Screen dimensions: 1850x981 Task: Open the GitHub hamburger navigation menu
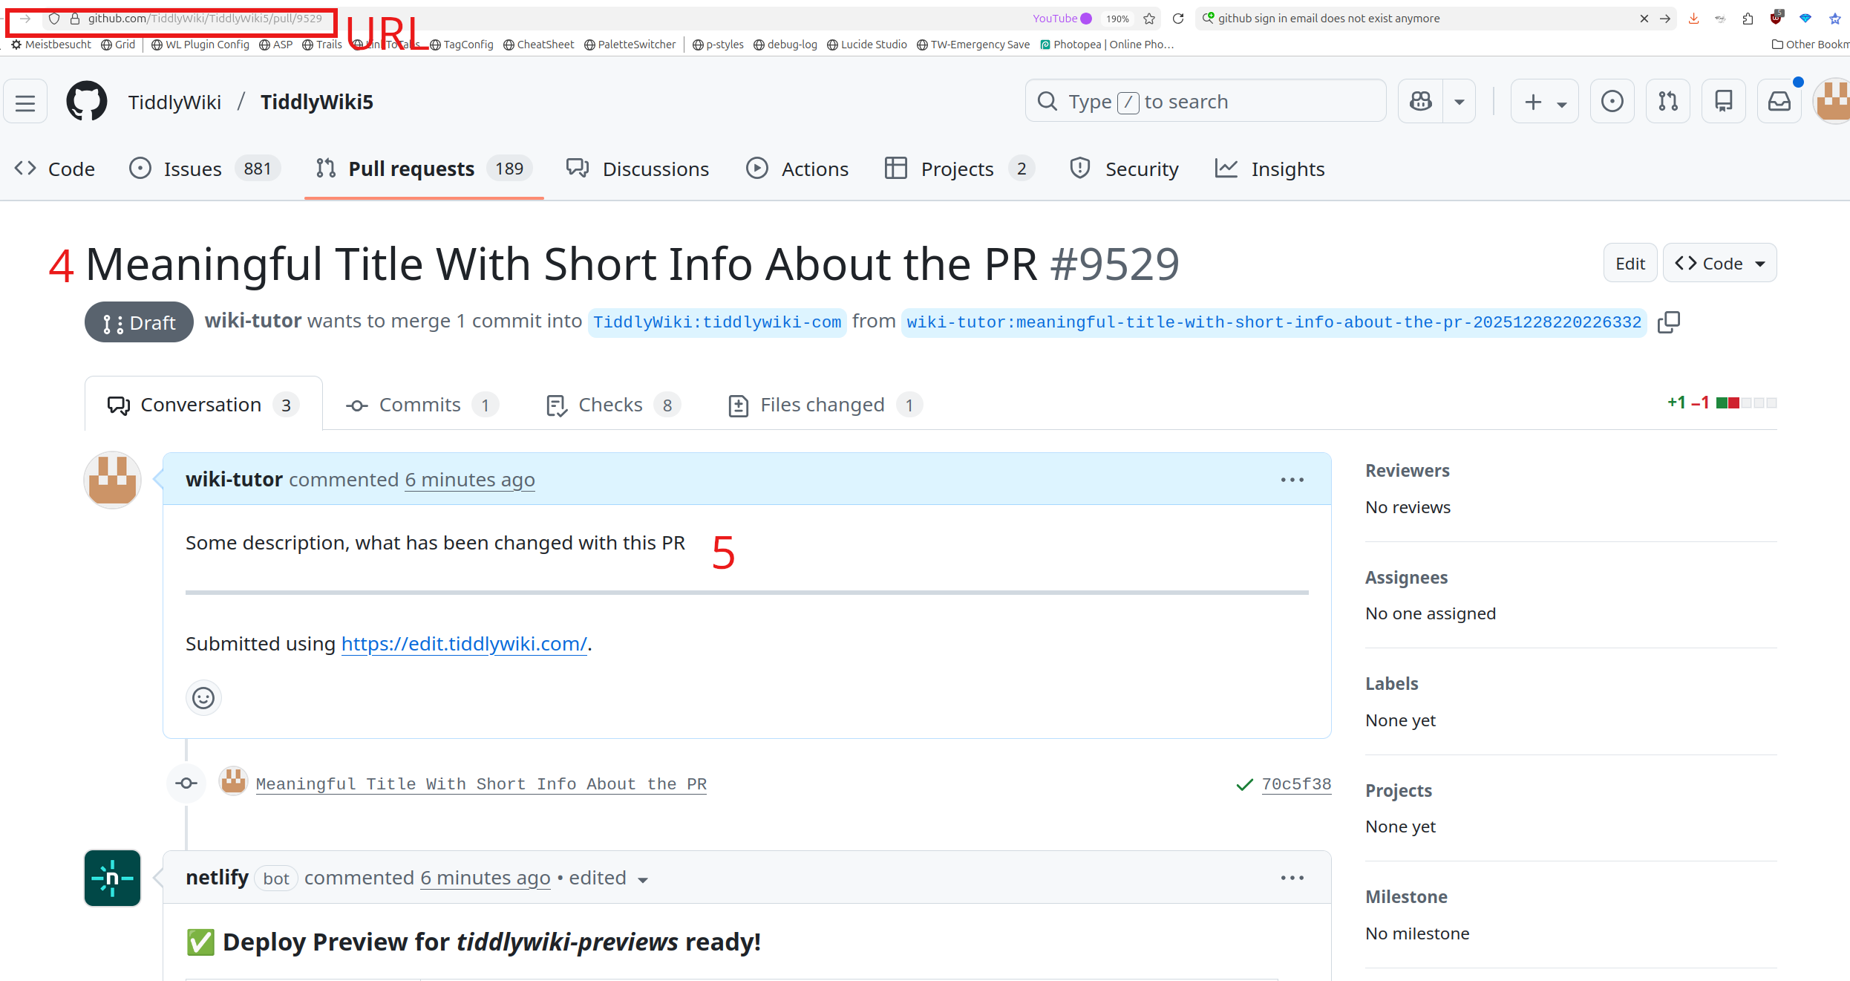click(25, 102)
